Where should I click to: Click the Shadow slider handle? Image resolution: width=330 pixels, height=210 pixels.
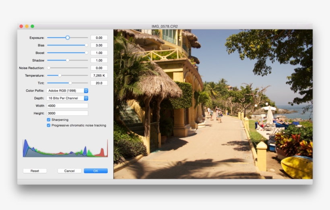(x=68, y=60)
